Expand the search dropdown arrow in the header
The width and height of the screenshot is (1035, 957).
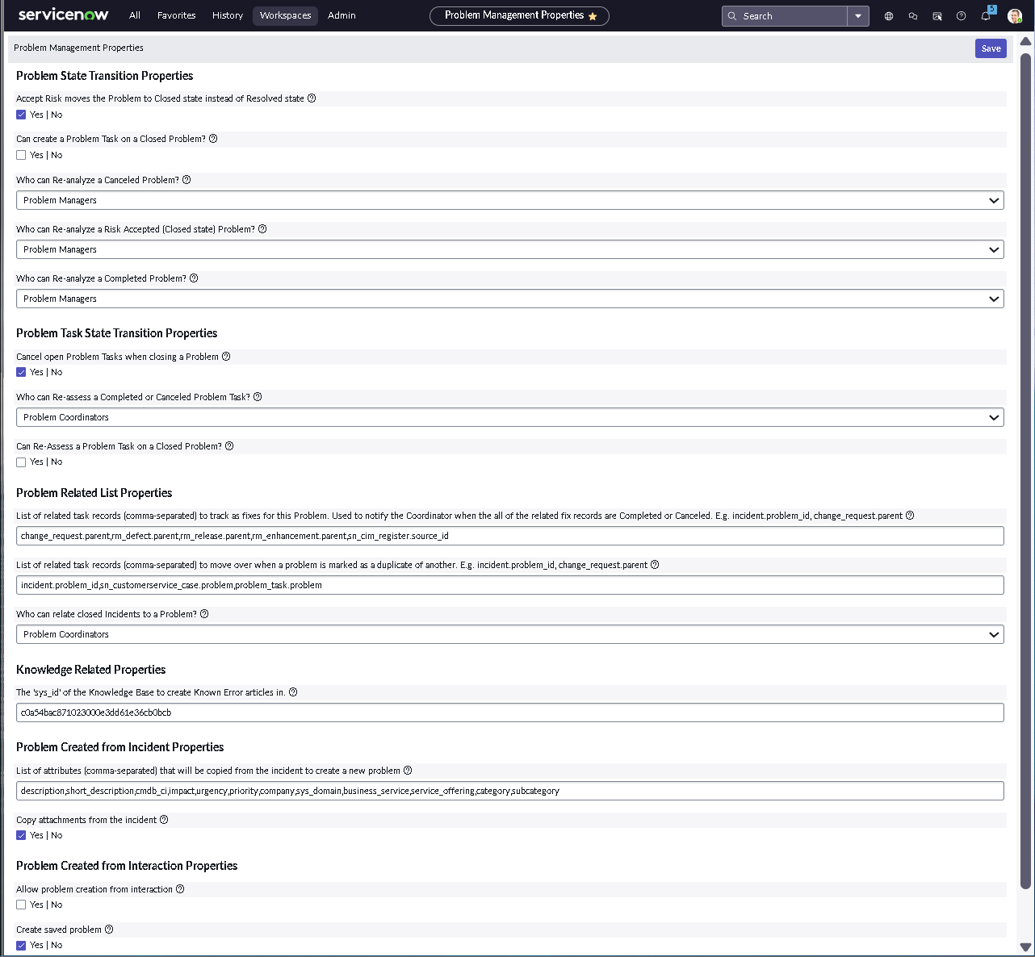pos(858,15)
